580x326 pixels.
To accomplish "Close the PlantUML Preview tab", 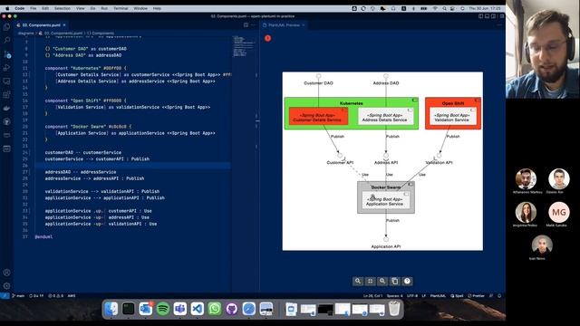I will click(x=304, y=25).
